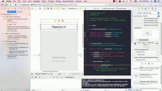This screenshot has height=91, width=162.
Task: Click the debug view hierarchy icon
Action: click(x=54, y=77)
